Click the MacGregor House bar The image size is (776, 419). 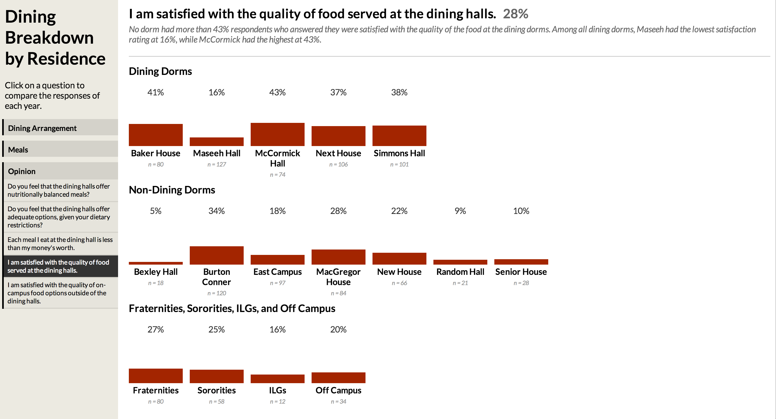(x=338, y=257)
